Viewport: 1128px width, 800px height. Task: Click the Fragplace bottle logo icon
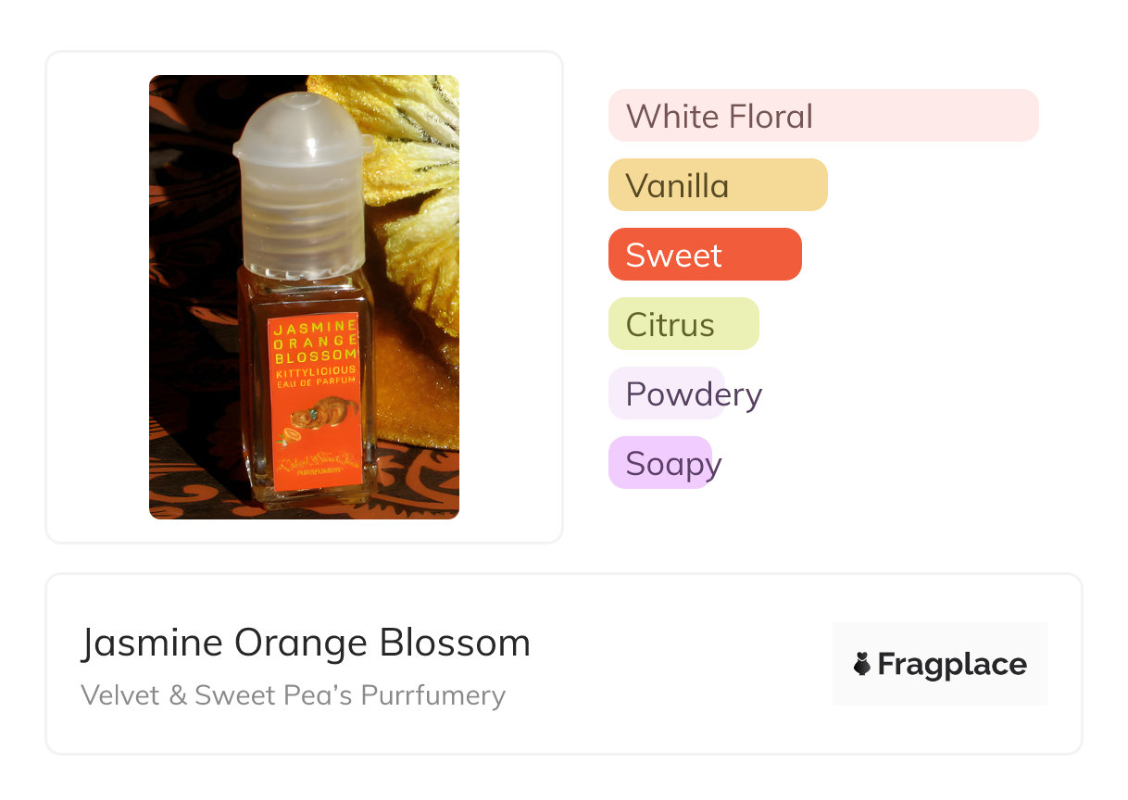(x=862, y=664)
